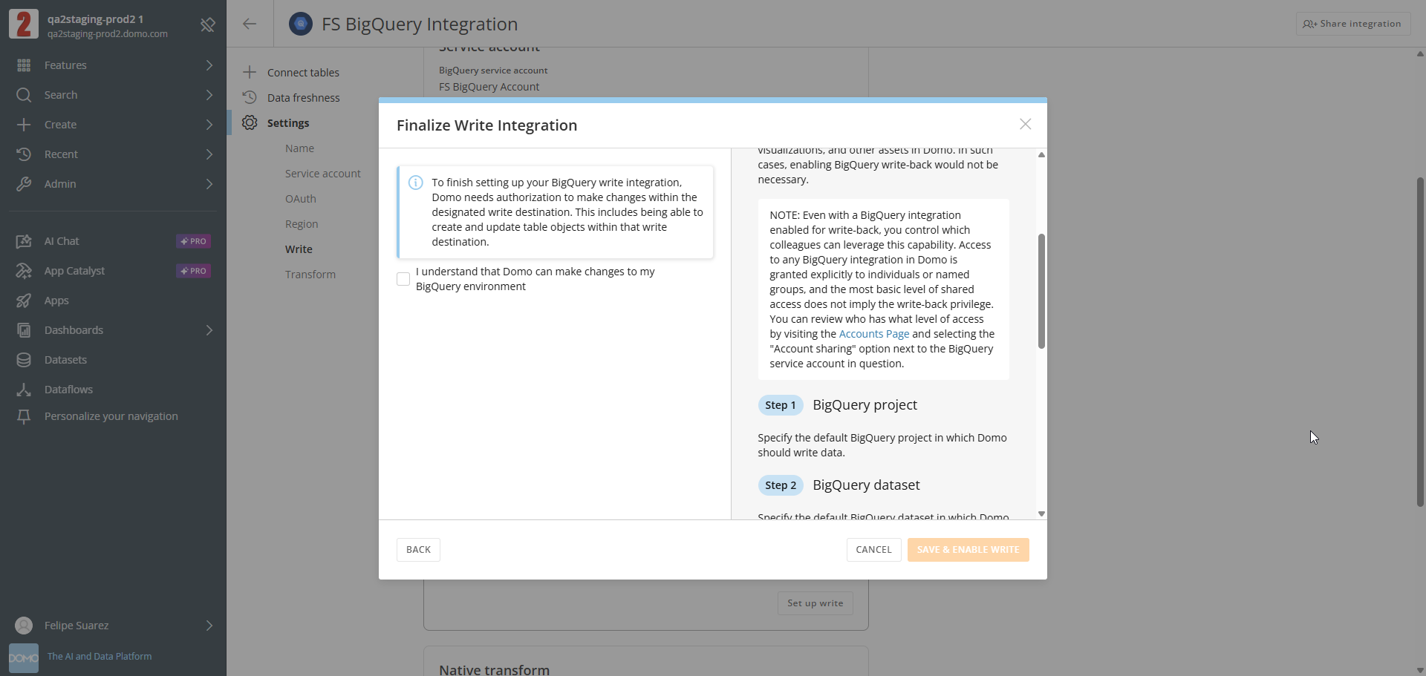Close the Finalize Write Integration dialog

tap(1025, 124)
